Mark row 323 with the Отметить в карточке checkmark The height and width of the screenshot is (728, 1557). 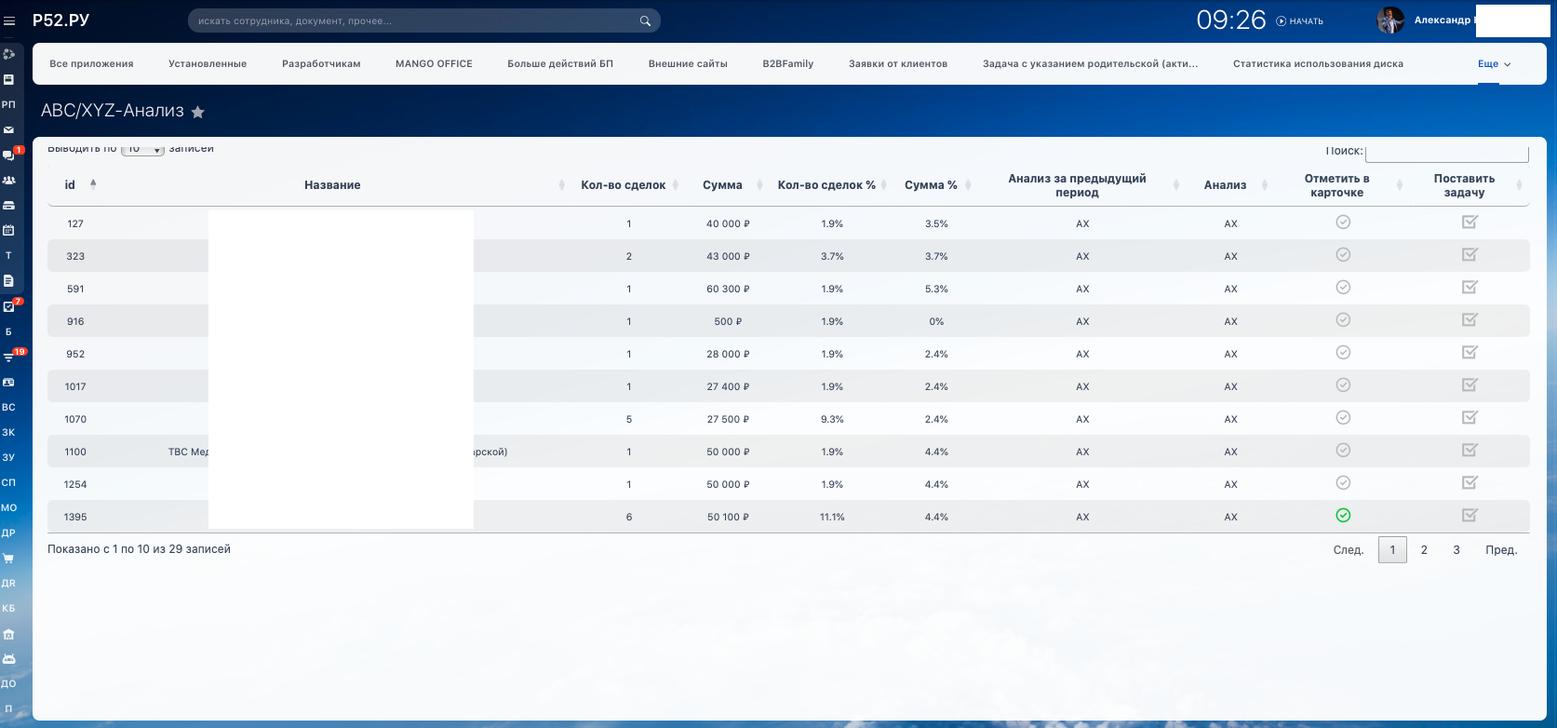pos(1343,255)
